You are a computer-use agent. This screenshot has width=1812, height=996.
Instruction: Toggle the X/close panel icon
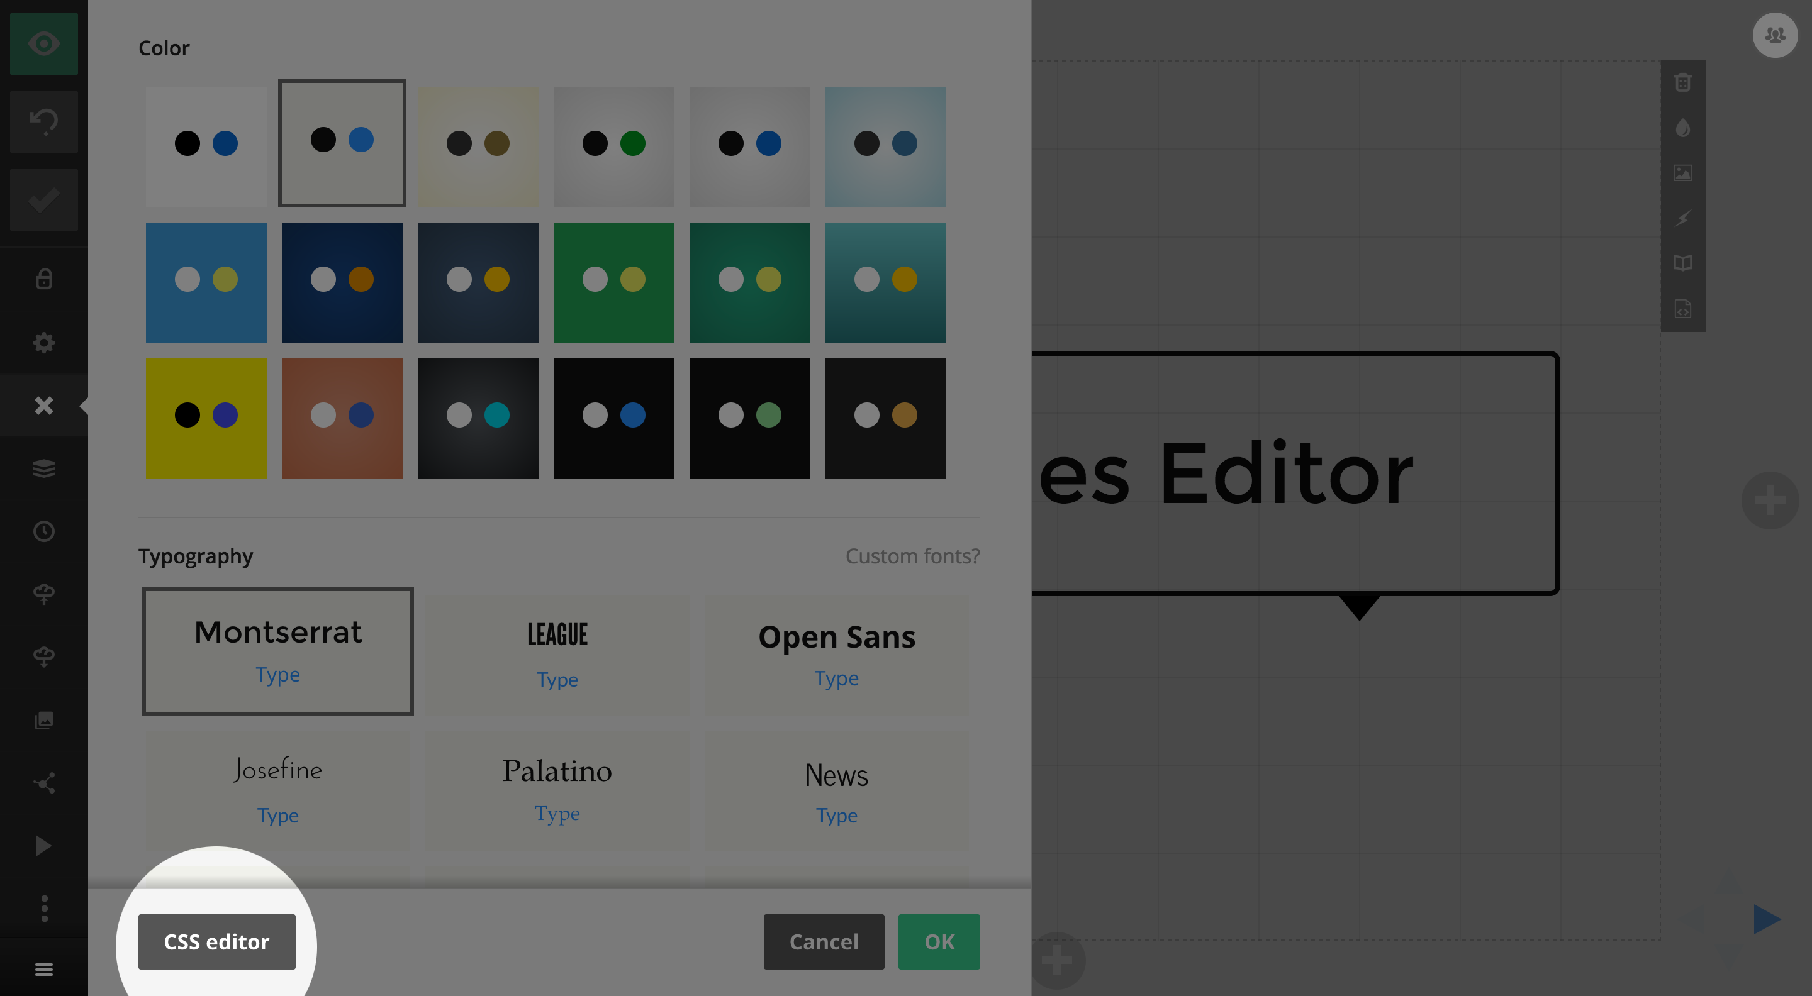[44, 405]
